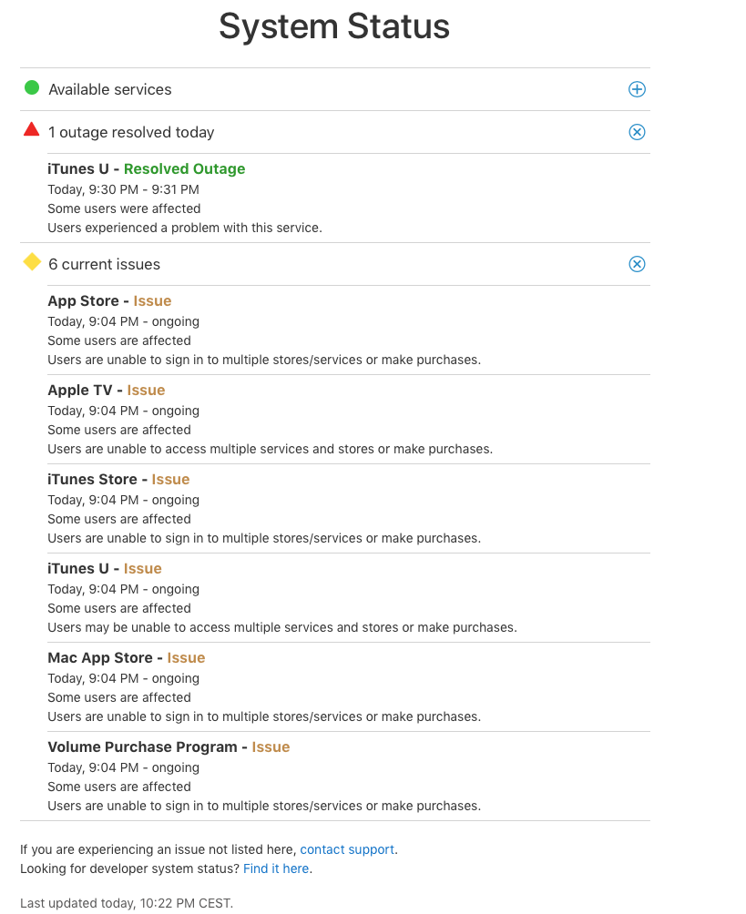Click the Last updated timestamp text
The image size is (746, 914).
click(x=127, y=903)
